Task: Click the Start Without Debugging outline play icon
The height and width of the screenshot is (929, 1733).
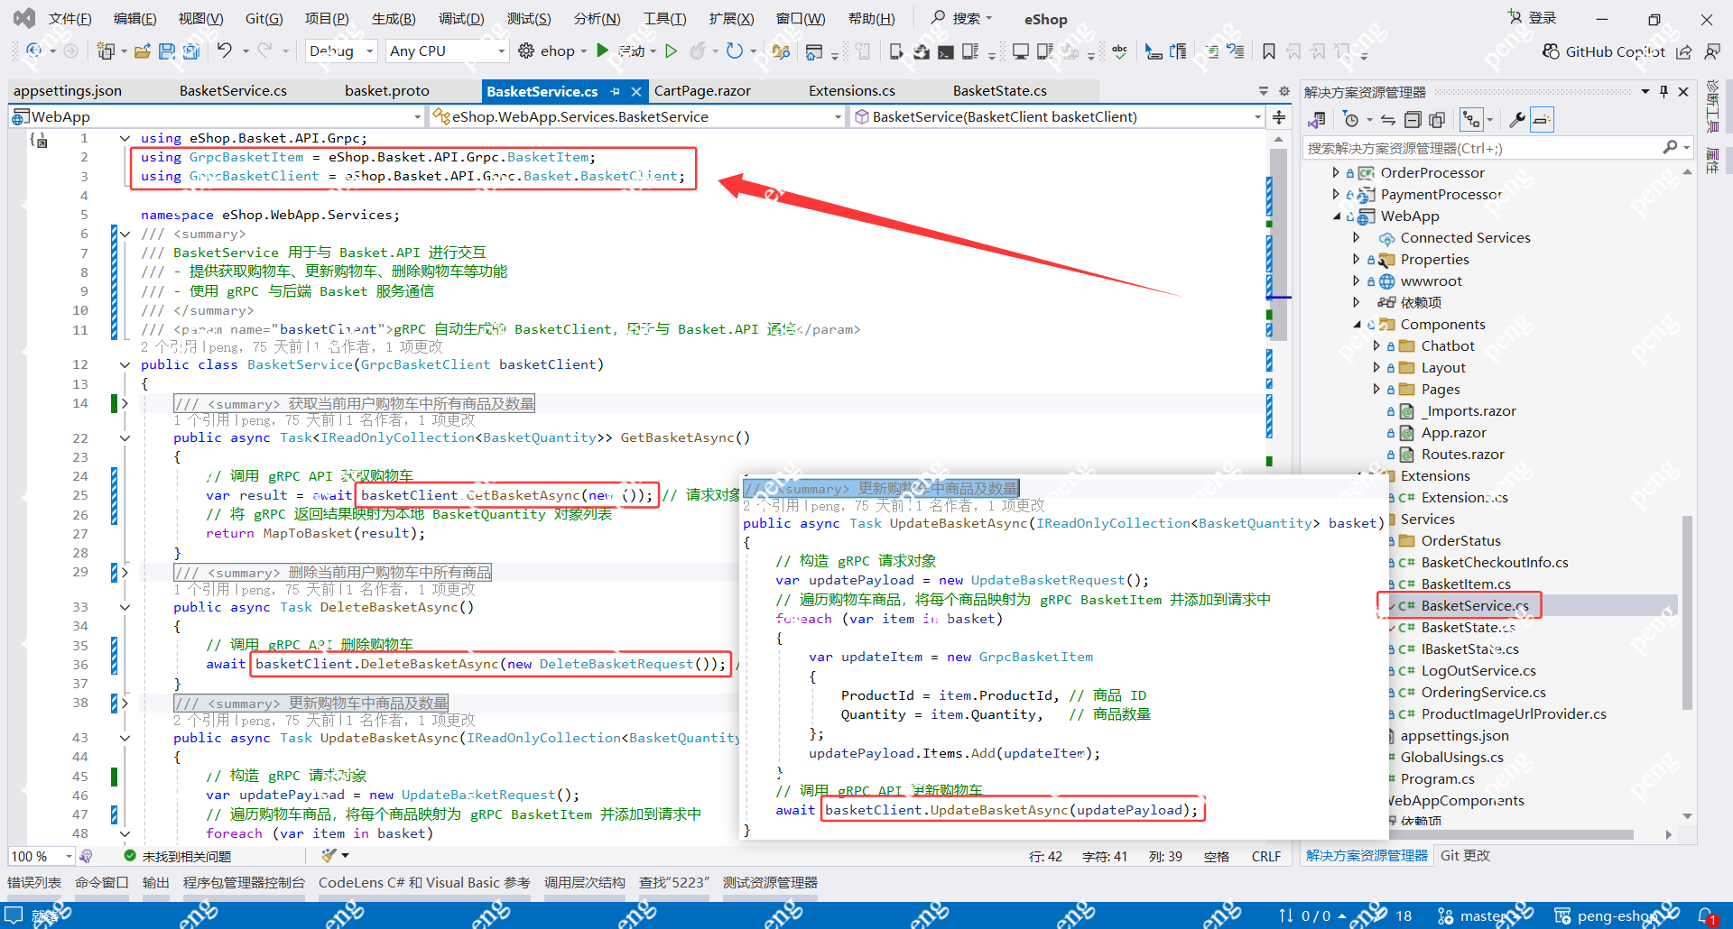Action: pos(671,51)
